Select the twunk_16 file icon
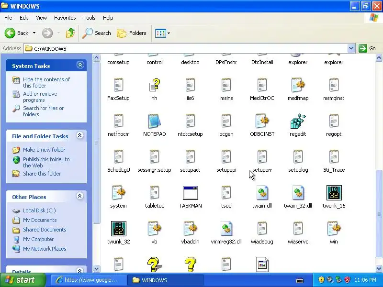The height and width of the screenshot is (287, 383). 334,193
